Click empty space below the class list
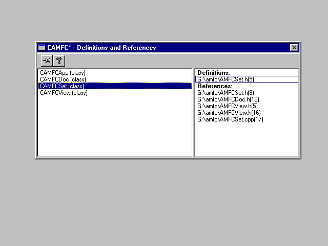Image resolution: width=328 pixels, height=246 pixels. (x=115, y=128)
